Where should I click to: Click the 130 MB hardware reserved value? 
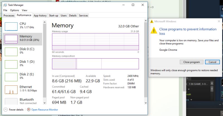click(x=132, y=87)
